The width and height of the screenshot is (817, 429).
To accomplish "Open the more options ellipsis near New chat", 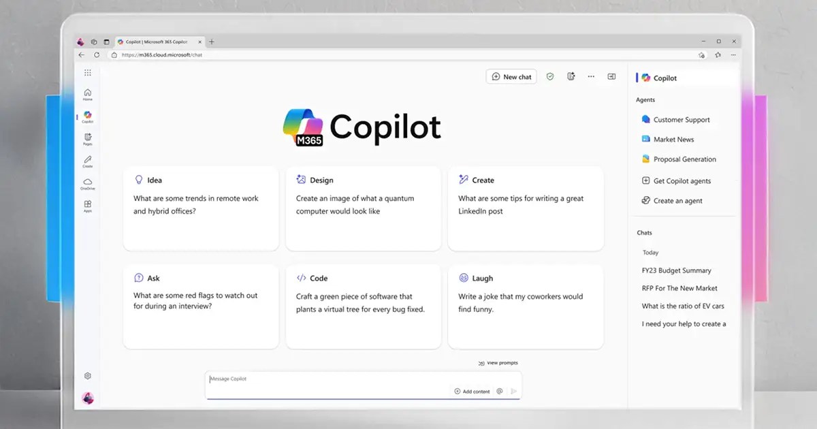I will (x=591, y=76).
